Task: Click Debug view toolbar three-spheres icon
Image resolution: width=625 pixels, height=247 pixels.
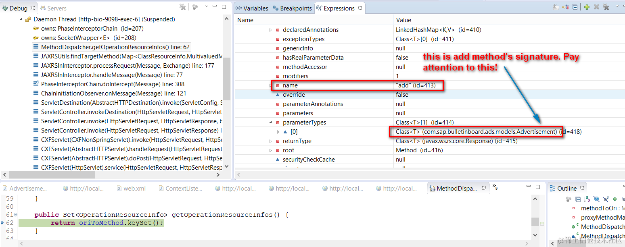Action: pyautogui.click(x=195, y=6)
